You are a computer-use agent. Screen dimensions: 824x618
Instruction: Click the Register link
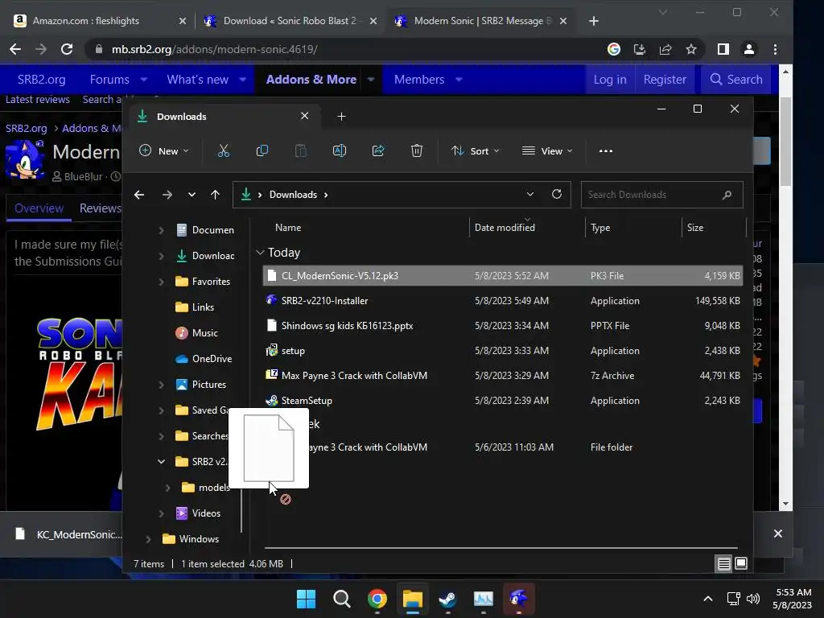[665, 80]
